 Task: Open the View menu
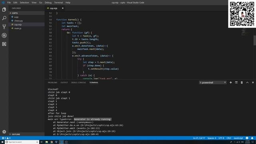pos(34,3)
